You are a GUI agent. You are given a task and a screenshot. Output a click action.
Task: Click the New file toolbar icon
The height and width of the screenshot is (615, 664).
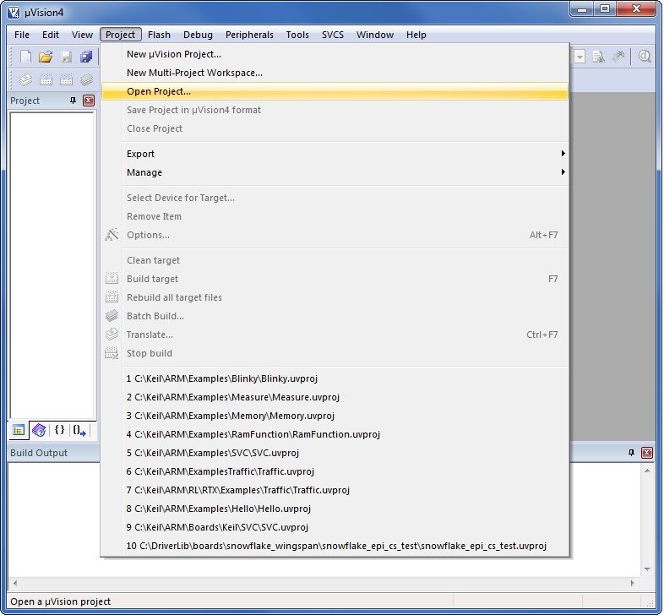pos(25,57)
